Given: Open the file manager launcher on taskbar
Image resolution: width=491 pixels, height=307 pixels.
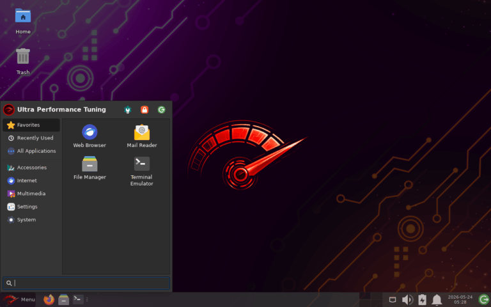Looking at the screenshot, I should pyautogui.click(x=63, y=300).
